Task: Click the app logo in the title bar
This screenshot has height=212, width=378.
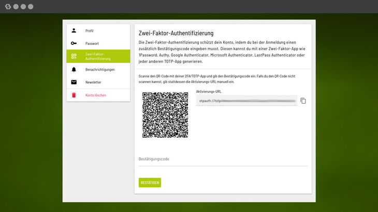Action: tap(6, 7)
